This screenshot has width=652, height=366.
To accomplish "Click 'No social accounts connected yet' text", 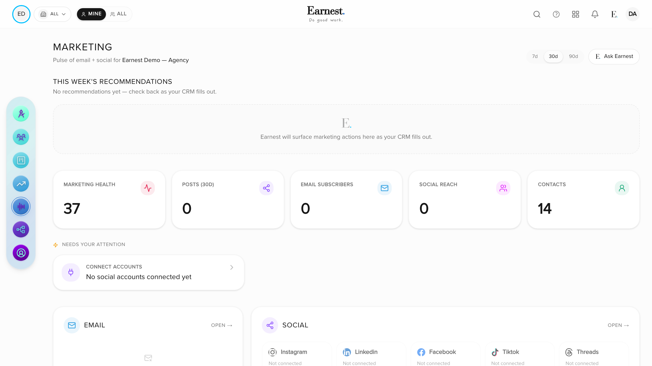I will [x=139, y=277].
